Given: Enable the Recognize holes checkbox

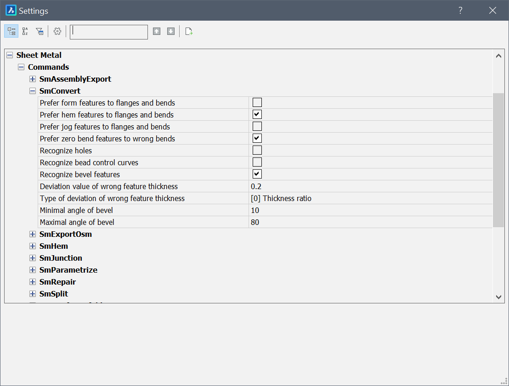Looking at the screenshot, I should (x=257, y=150).
